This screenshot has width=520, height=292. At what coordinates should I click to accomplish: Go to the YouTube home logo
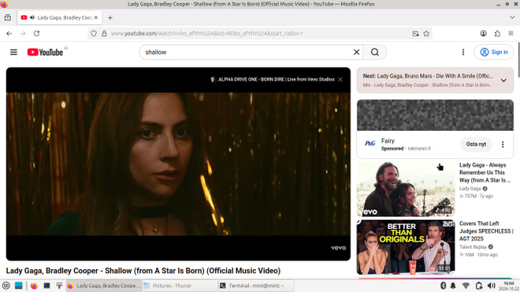tap(46, 52)
